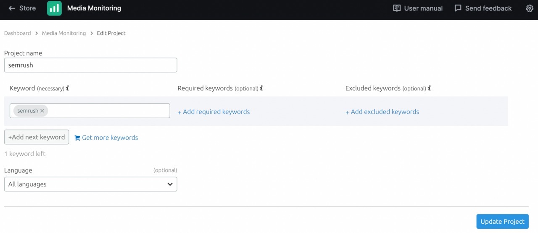This screenshot has width=538, height=233.
Task: Click the semrush keyword chip
Action: [x=31, y=111]
